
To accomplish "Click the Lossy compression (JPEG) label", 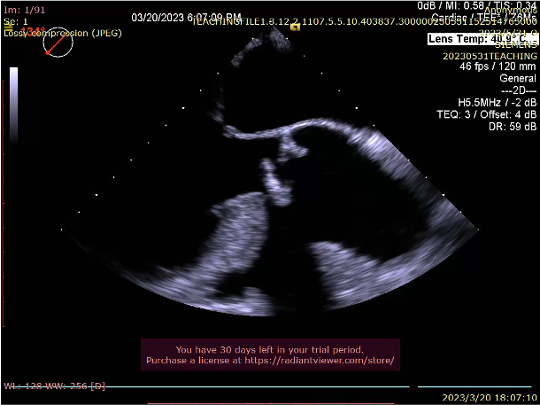I will [x=62, y=33].
